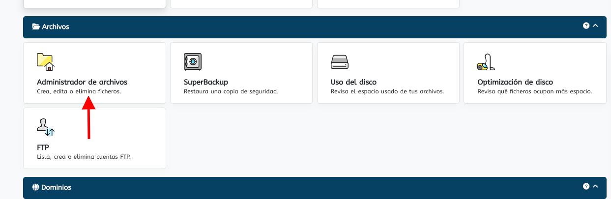Click the Archivos section title
The width and height of the screenshot is (611, 199).
click(56, 27)
